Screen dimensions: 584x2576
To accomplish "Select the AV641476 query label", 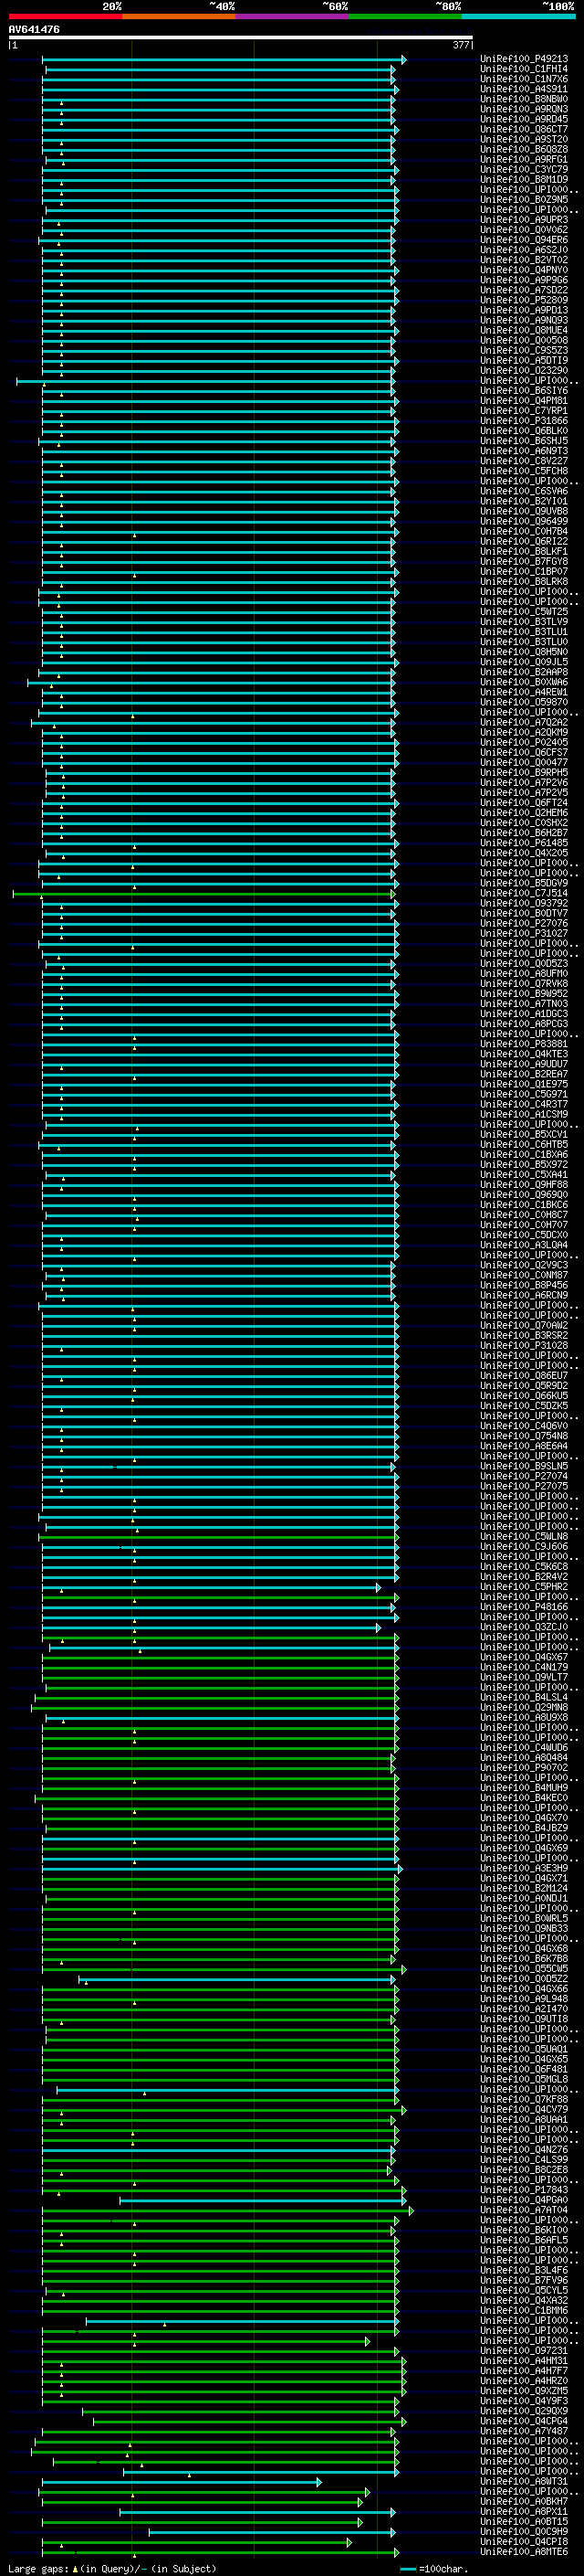I will point(34,30).
